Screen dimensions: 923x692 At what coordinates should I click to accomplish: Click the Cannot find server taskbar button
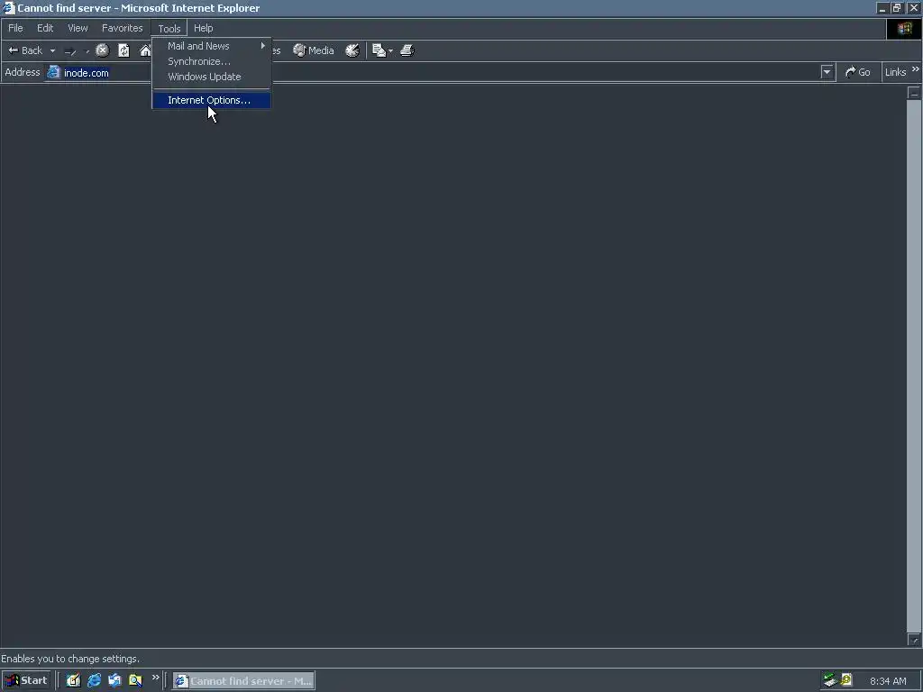tap(243, 681)
